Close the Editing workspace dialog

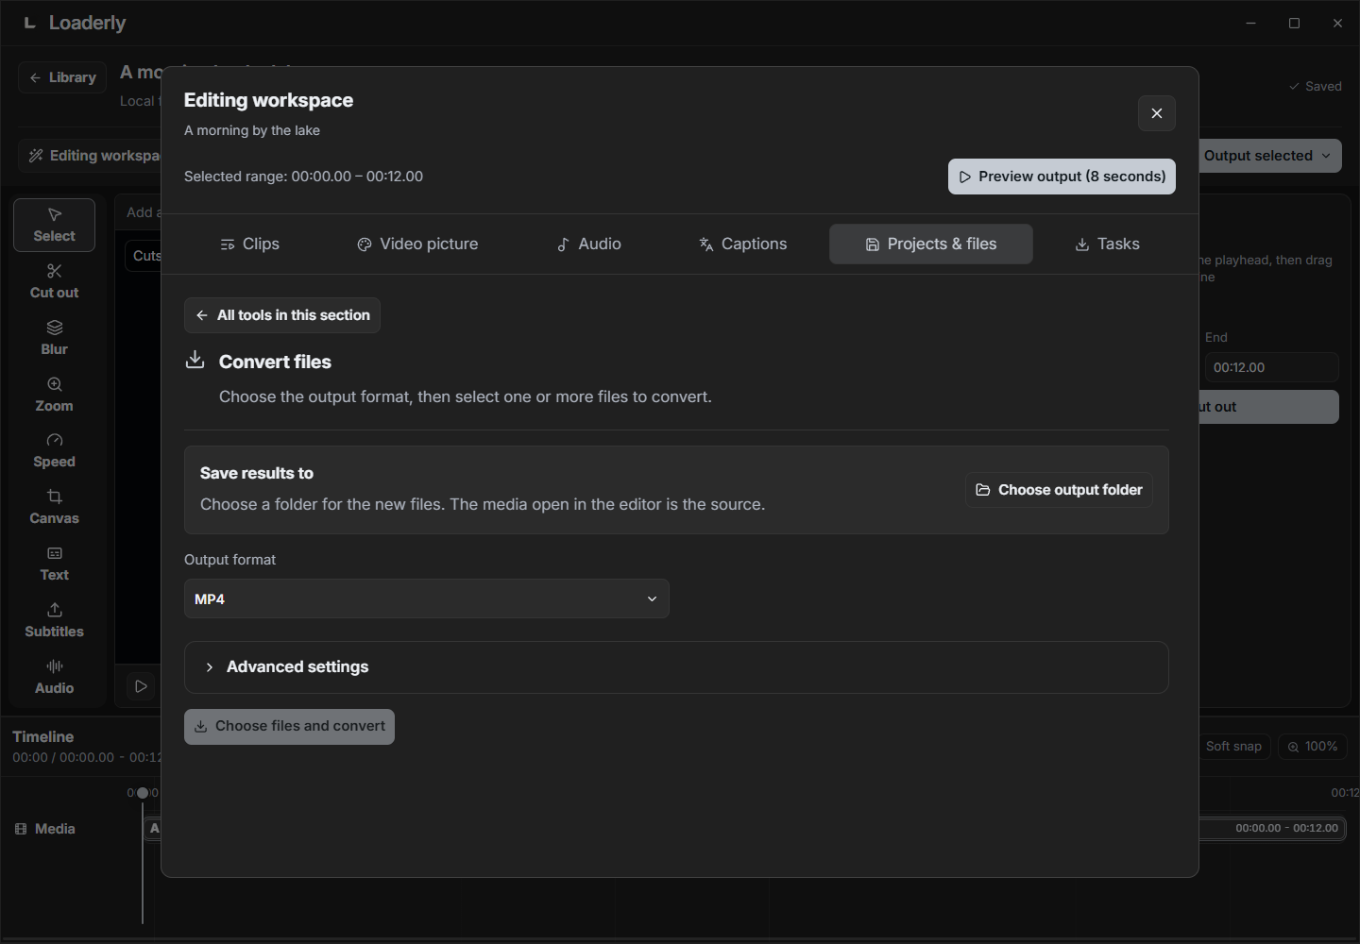pos(1157,113)
